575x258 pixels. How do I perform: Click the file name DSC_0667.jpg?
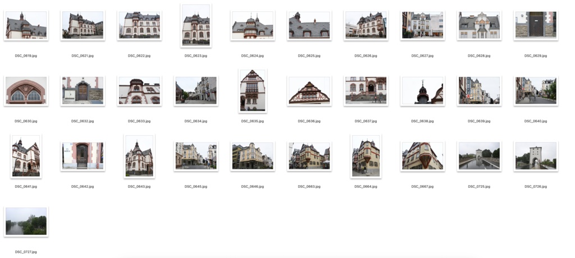422,187
